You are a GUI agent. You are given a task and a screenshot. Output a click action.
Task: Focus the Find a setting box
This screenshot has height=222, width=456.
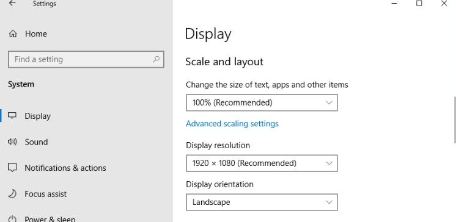coord(86,60)
